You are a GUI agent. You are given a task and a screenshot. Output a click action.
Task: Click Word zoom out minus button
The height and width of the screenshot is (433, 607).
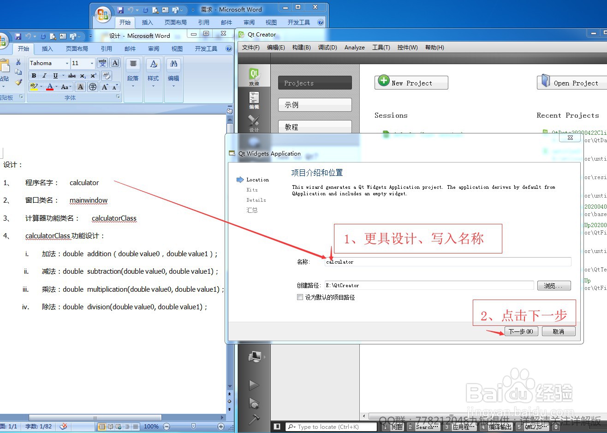[167, 427]
